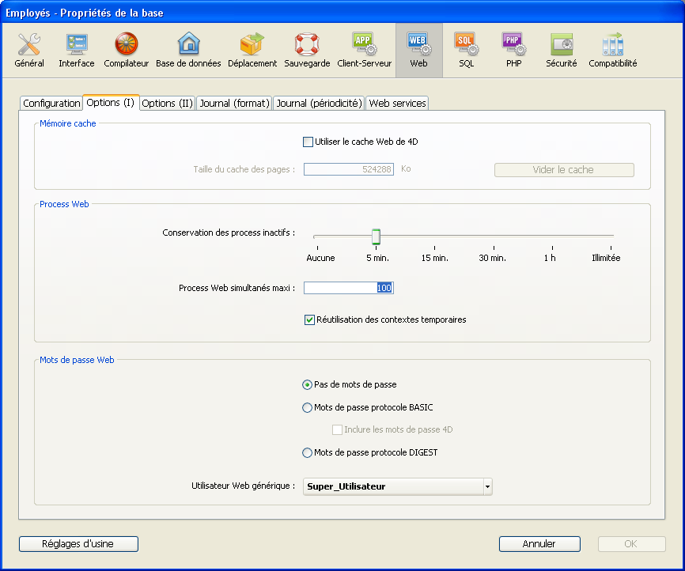Click the Réglages d'usine button

[x=78, y=544]
